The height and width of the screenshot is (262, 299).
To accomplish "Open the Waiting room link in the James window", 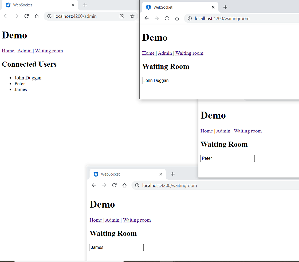I will 137,220.
